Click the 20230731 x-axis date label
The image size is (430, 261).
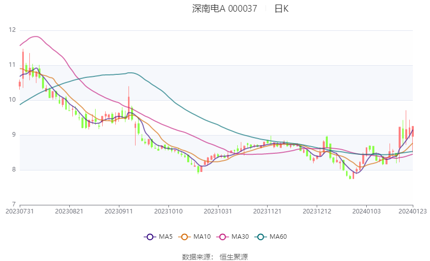[x=20, y=211]
